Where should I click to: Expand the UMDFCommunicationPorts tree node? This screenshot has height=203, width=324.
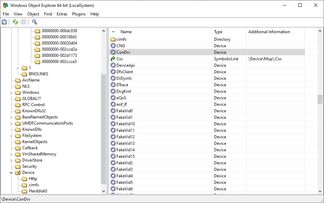[11, 124]
